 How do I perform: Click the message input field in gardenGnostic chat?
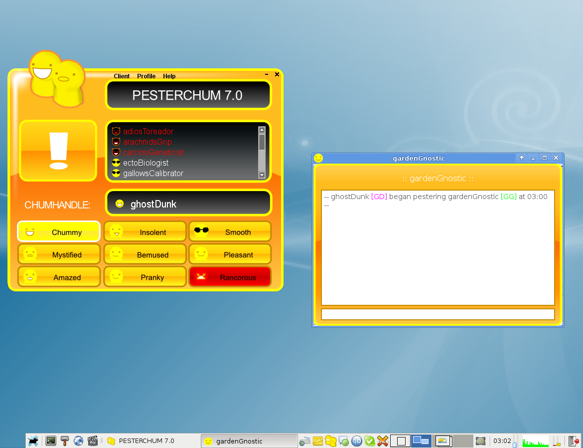coord(437,314)
